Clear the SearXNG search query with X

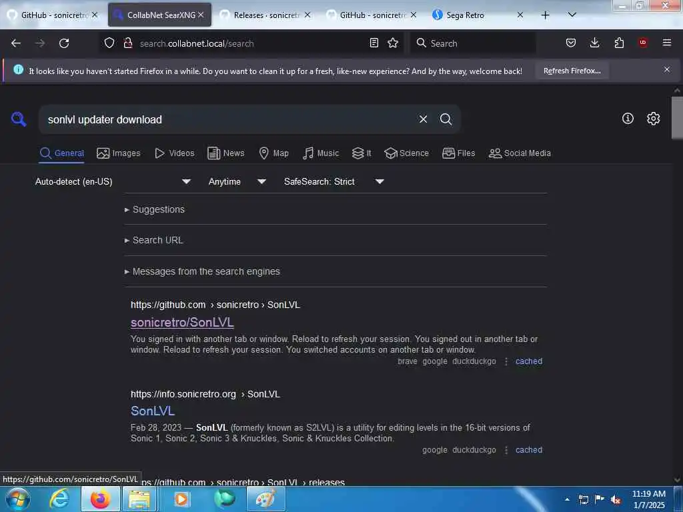click(423, 119)
